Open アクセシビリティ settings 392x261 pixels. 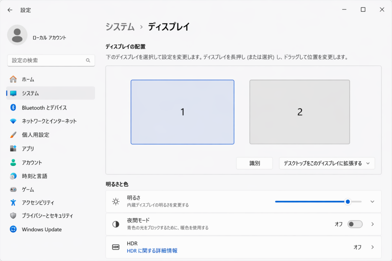[x=51, y=203]
